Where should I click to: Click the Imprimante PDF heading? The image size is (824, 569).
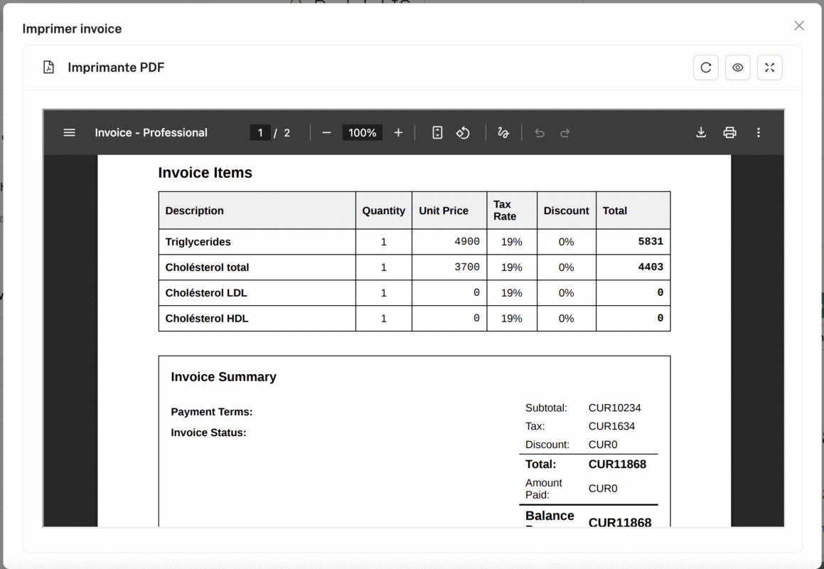click(x=116, y=68)
